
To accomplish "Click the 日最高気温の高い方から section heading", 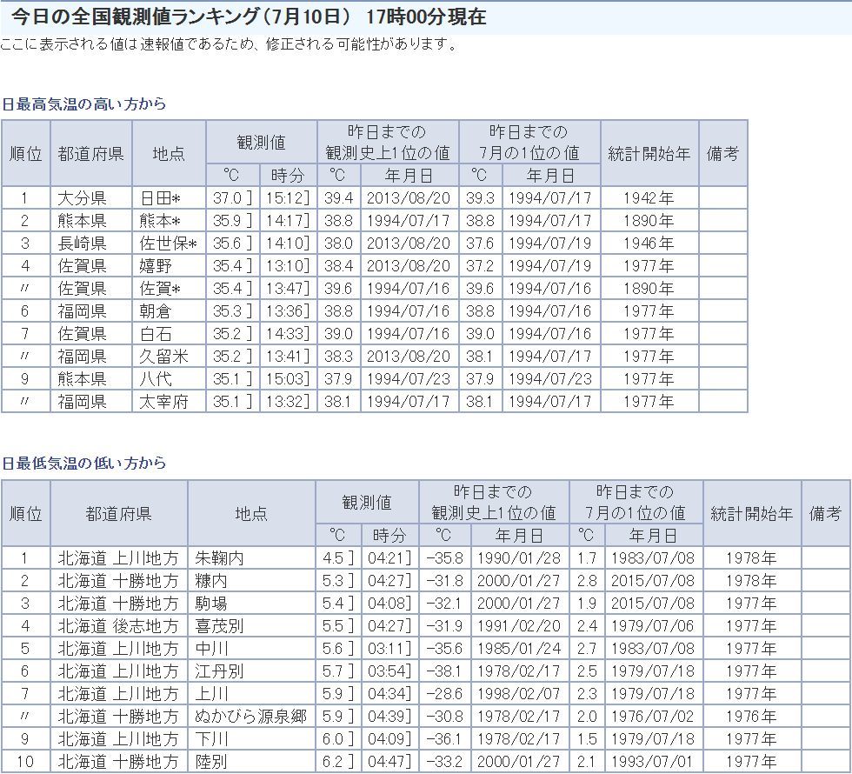I will pyautogui.click(x=83, y=103).
